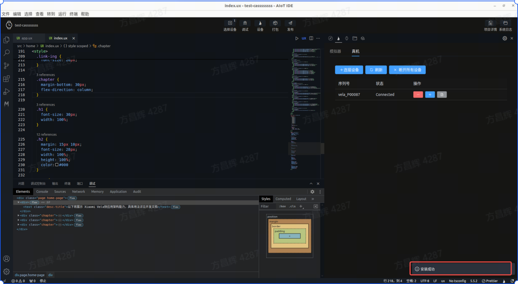
Task: Toggle the .cls class editor in Styles
Action: point(292,206)
